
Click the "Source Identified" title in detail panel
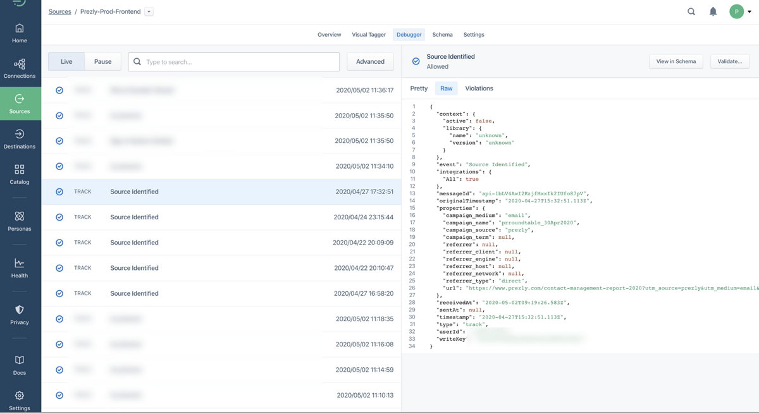click(450, 56)
